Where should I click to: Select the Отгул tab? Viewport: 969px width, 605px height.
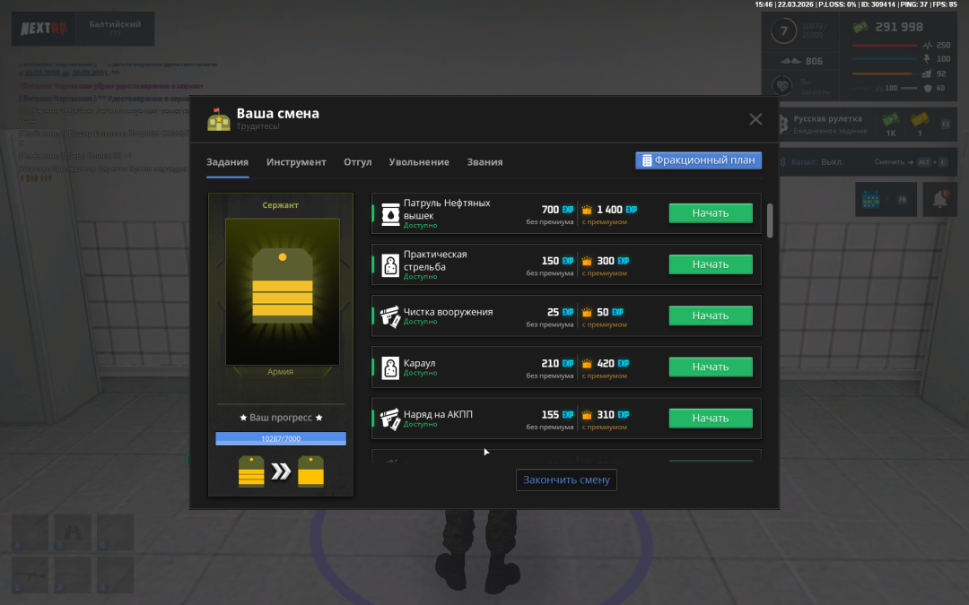357,162
